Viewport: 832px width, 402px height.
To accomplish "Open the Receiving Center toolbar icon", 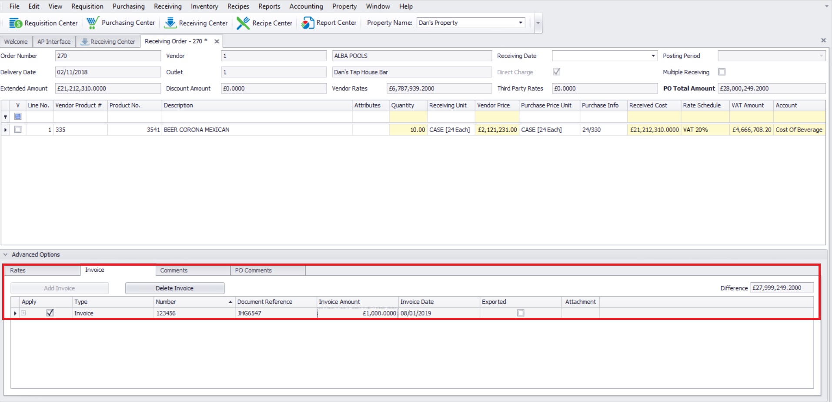I will [170, 23].
